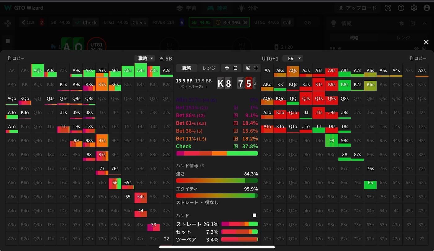Screen dimensions: 434x251
Task: Click the note icon next to Check
Action: 236,146
